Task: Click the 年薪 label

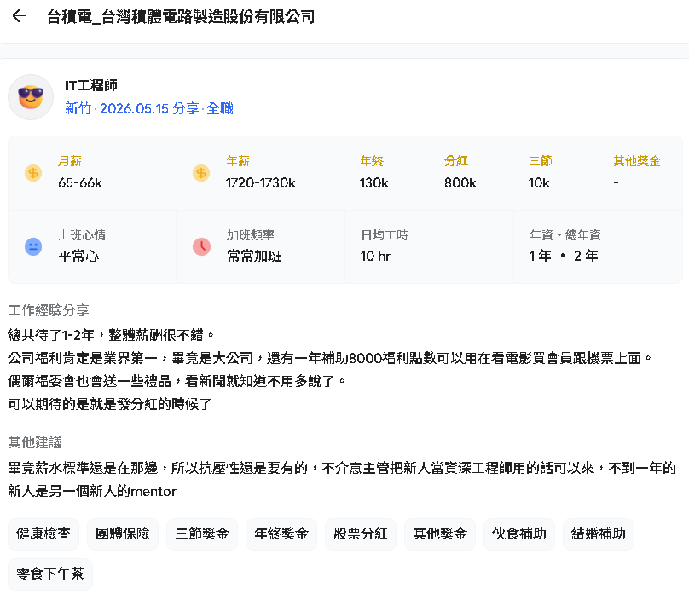Action: point(238,161)
